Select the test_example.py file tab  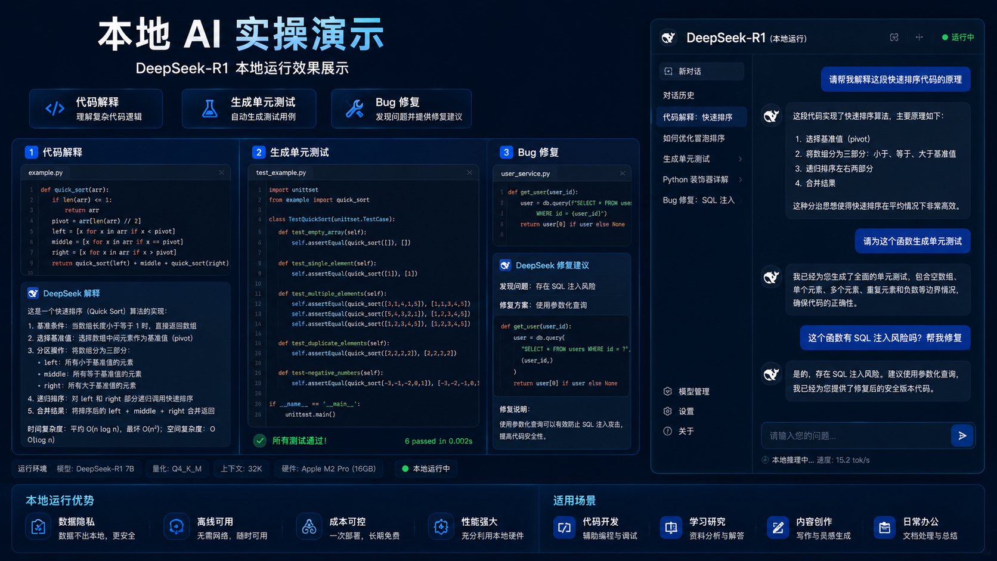281,172
